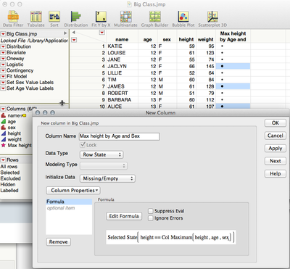Click the Apply button

click(275, 149)
